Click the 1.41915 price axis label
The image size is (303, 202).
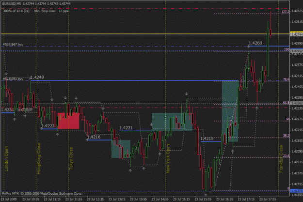click(297, 184)
